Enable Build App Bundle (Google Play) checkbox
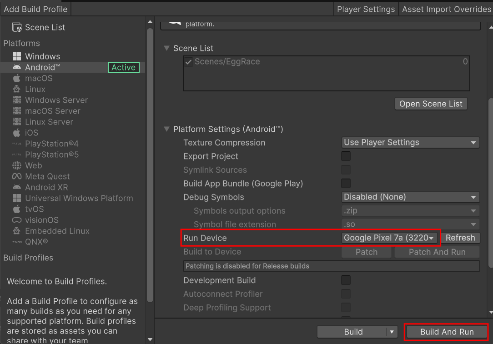 [x=346, y=184]
